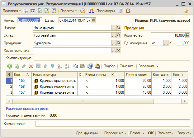
Task: Clear the Характеристика field with X button
Action: [x=118, y=51]
